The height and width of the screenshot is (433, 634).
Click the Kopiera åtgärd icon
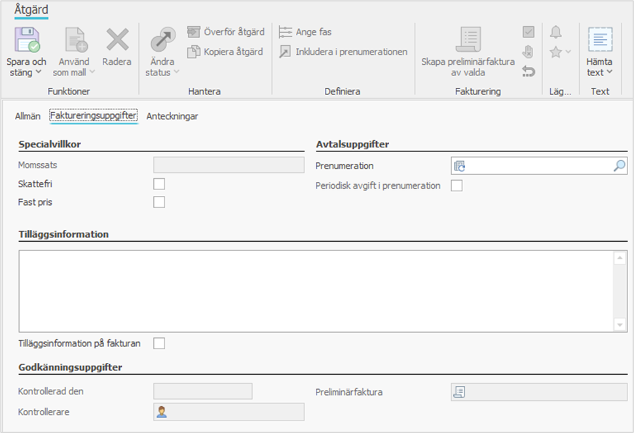click(x=193, y=52)
